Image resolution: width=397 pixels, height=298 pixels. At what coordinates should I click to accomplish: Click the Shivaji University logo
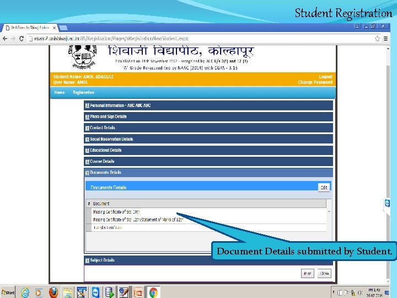click(83, 57)
